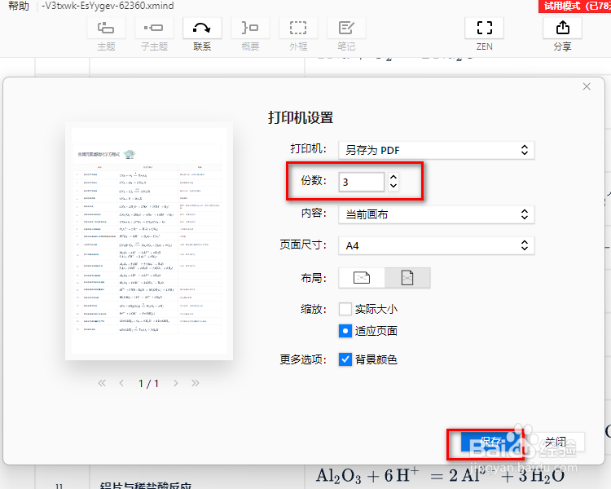
Task: Decrease copies with the down arrow
Action: [393, 186]
